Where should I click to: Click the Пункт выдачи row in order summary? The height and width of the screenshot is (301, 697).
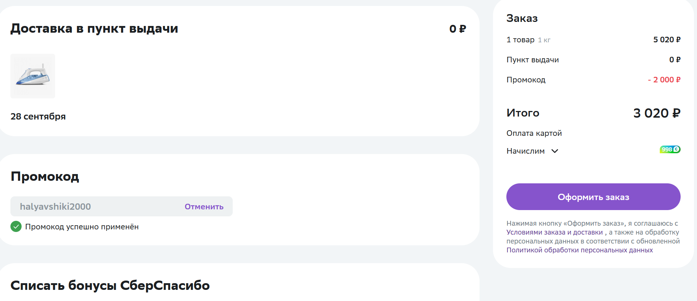pyautogui.click(x=593, y=60)
